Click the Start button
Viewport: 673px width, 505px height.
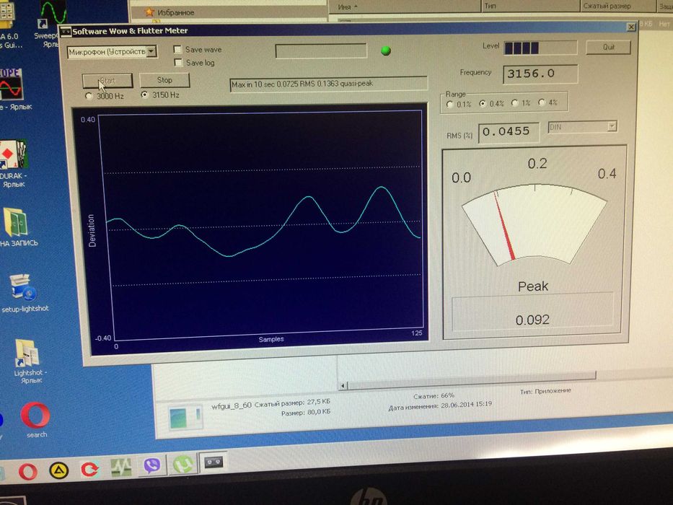[107, 81]
